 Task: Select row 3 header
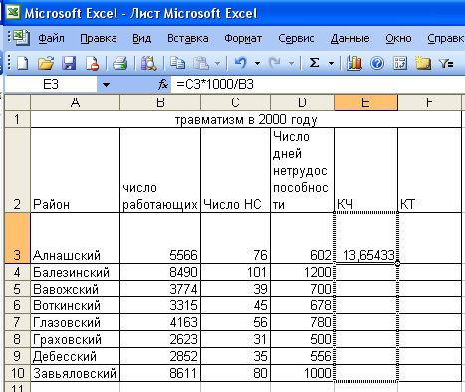click(17, 238)
